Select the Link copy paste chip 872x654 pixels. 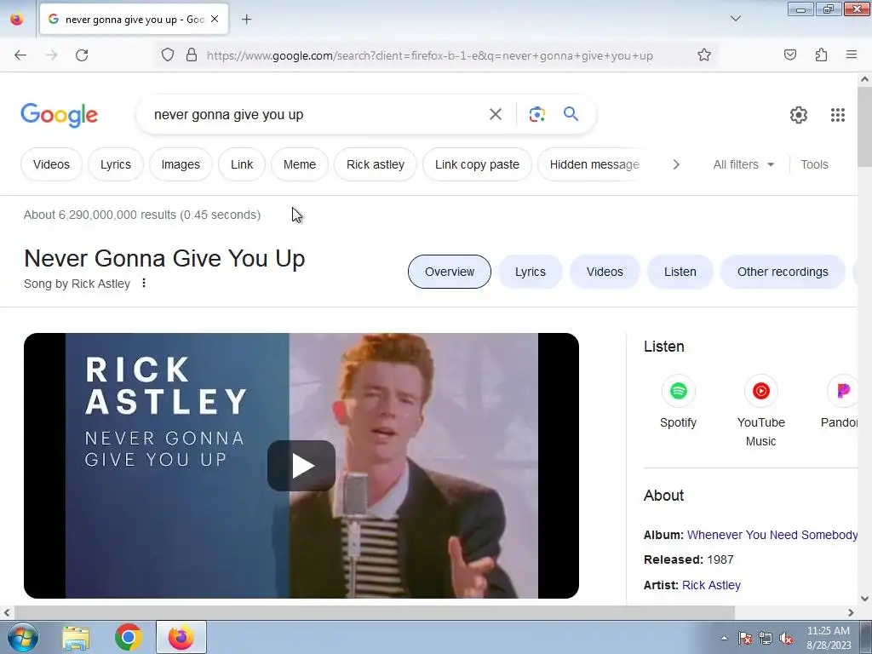coord(477,164)
